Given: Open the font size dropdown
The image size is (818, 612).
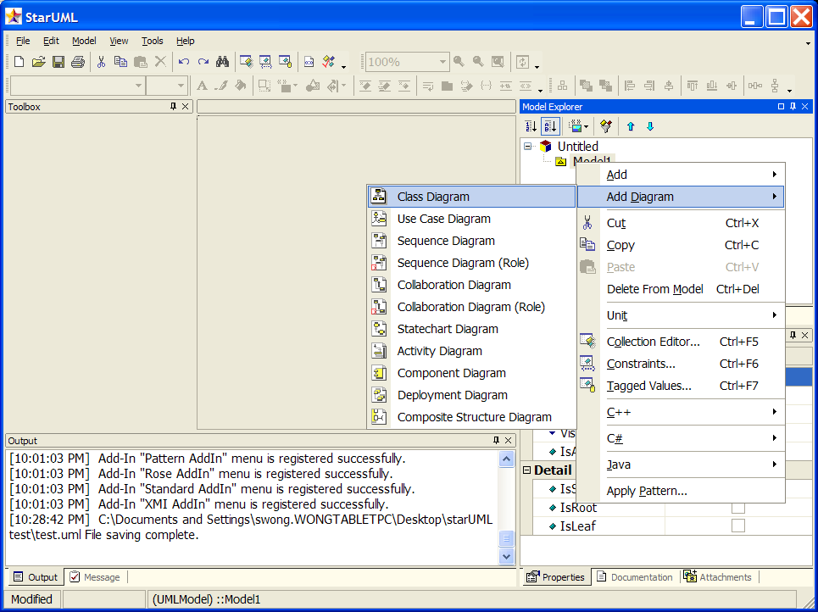Looking at the screenshot, I should tap(181, 86).
